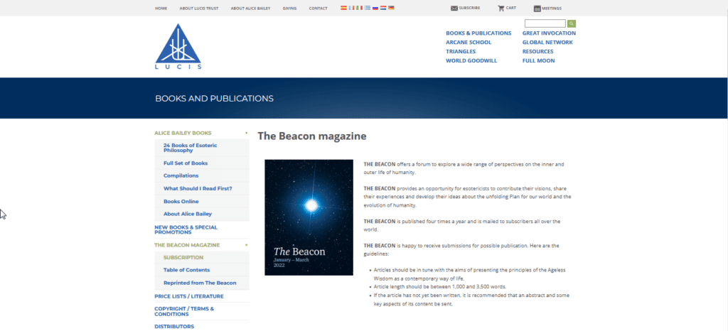
Task: Open Full Set of Books link
Action: pos(186,163)
